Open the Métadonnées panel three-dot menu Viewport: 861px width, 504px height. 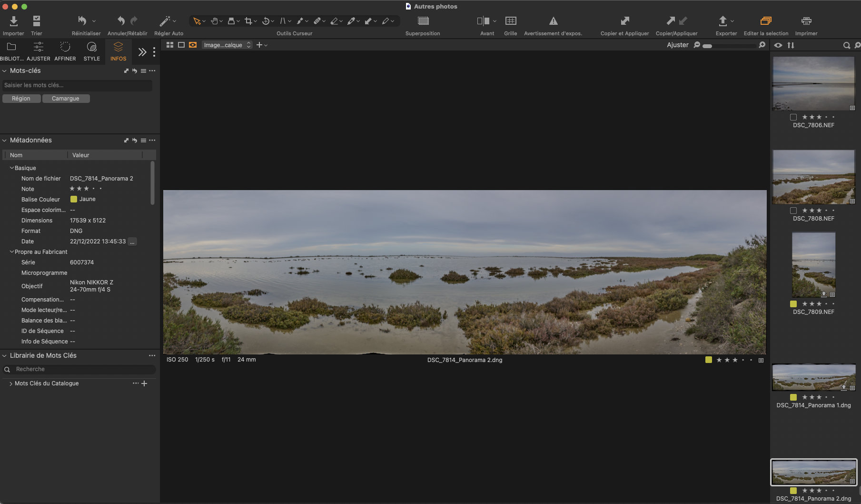point(152,140)
